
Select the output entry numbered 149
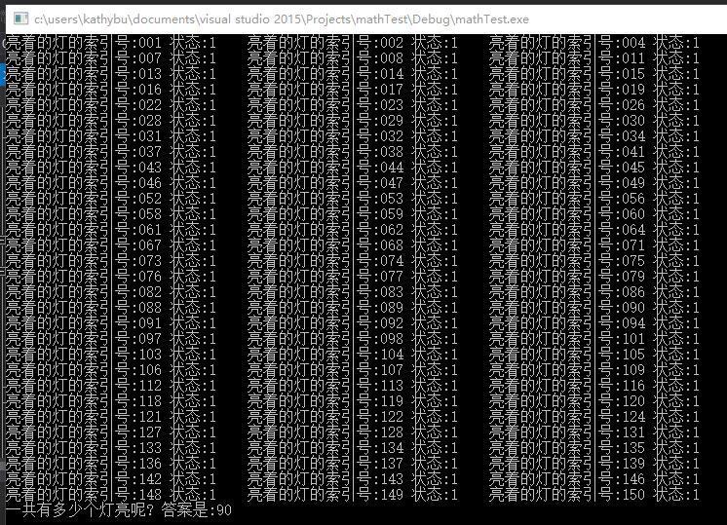coord(353,495)
